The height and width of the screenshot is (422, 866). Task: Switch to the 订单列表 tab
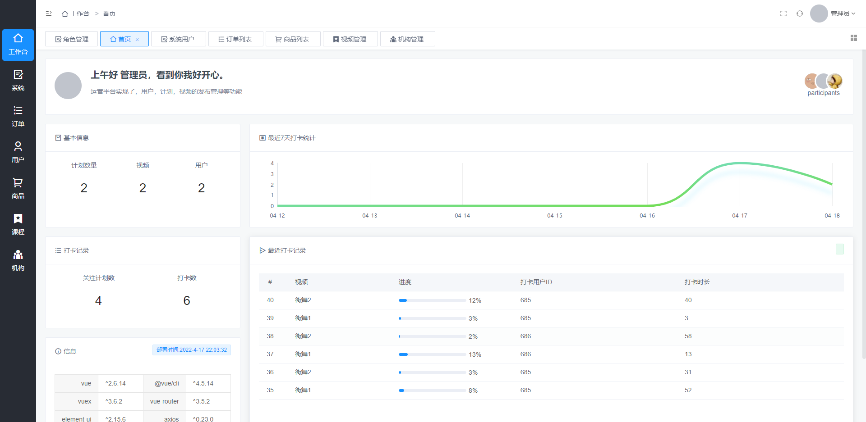click(235, 39)
